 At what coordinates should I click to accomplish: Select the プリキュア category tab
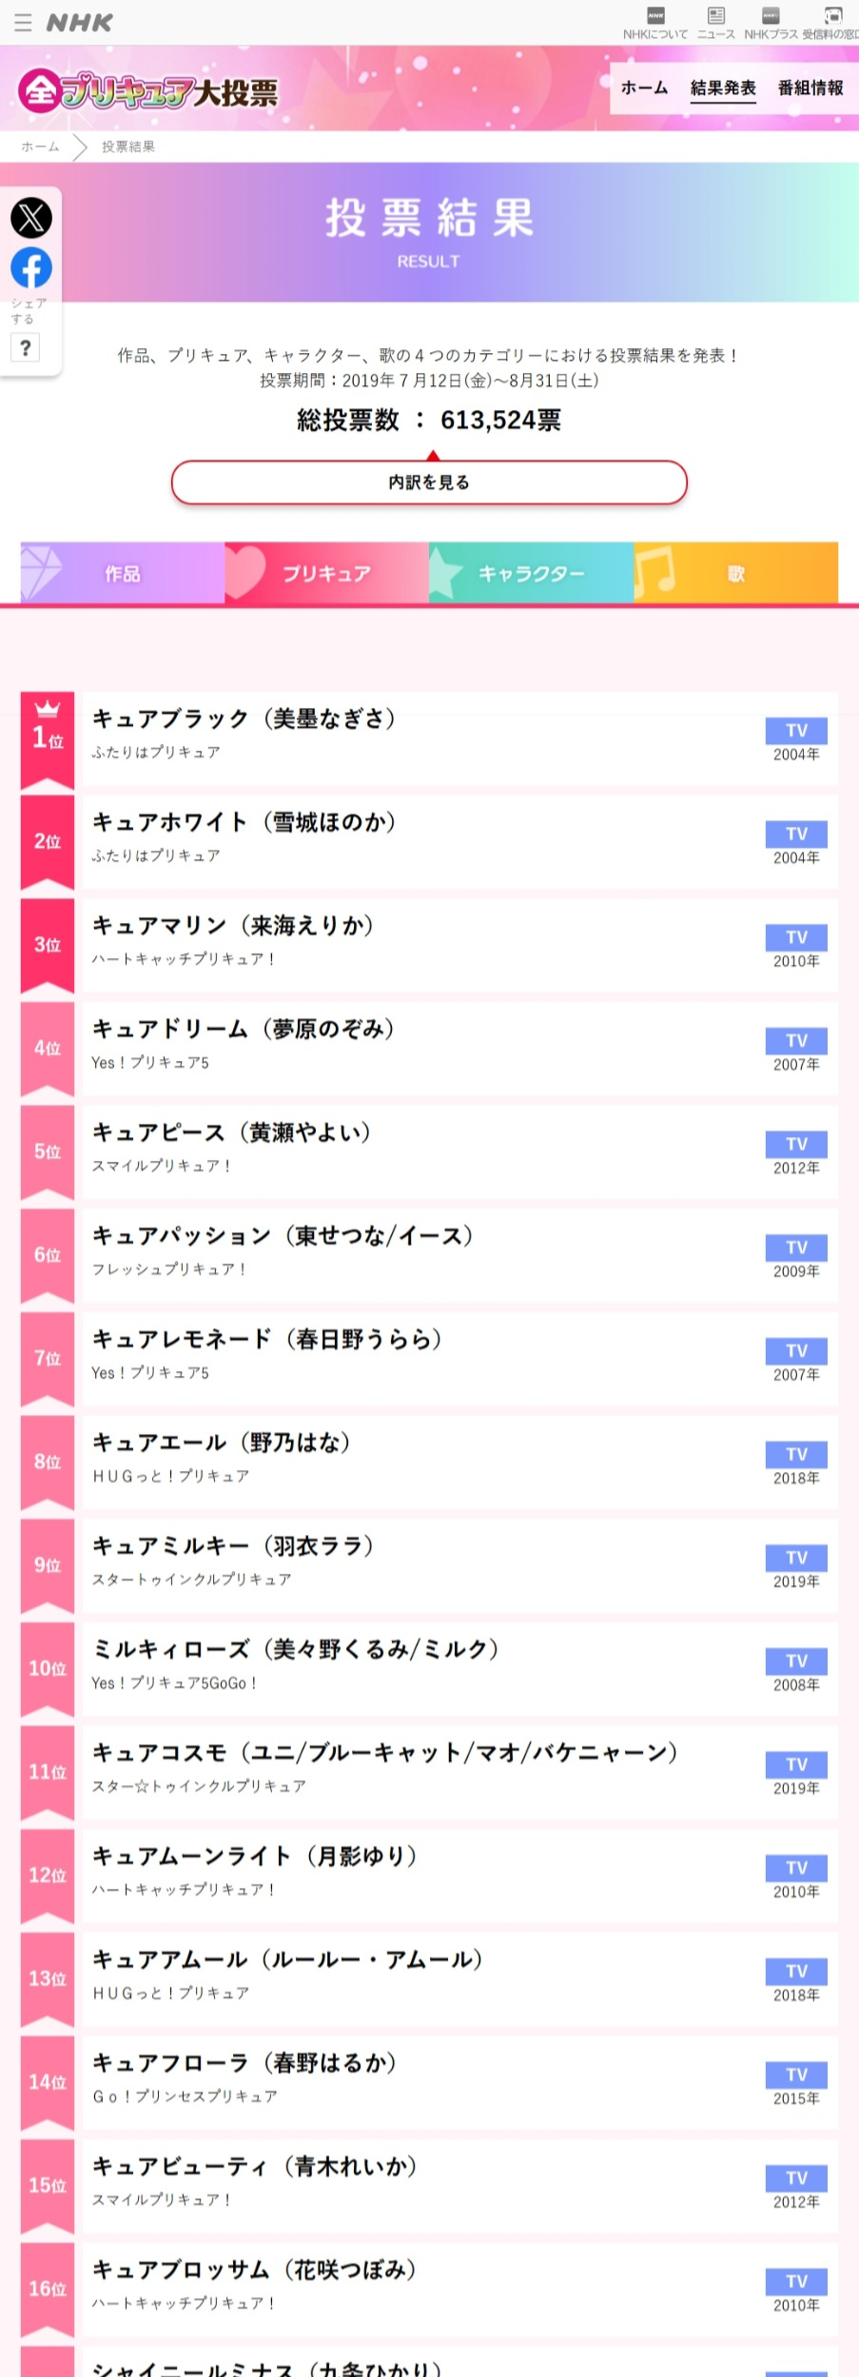[x=326, y=573]
